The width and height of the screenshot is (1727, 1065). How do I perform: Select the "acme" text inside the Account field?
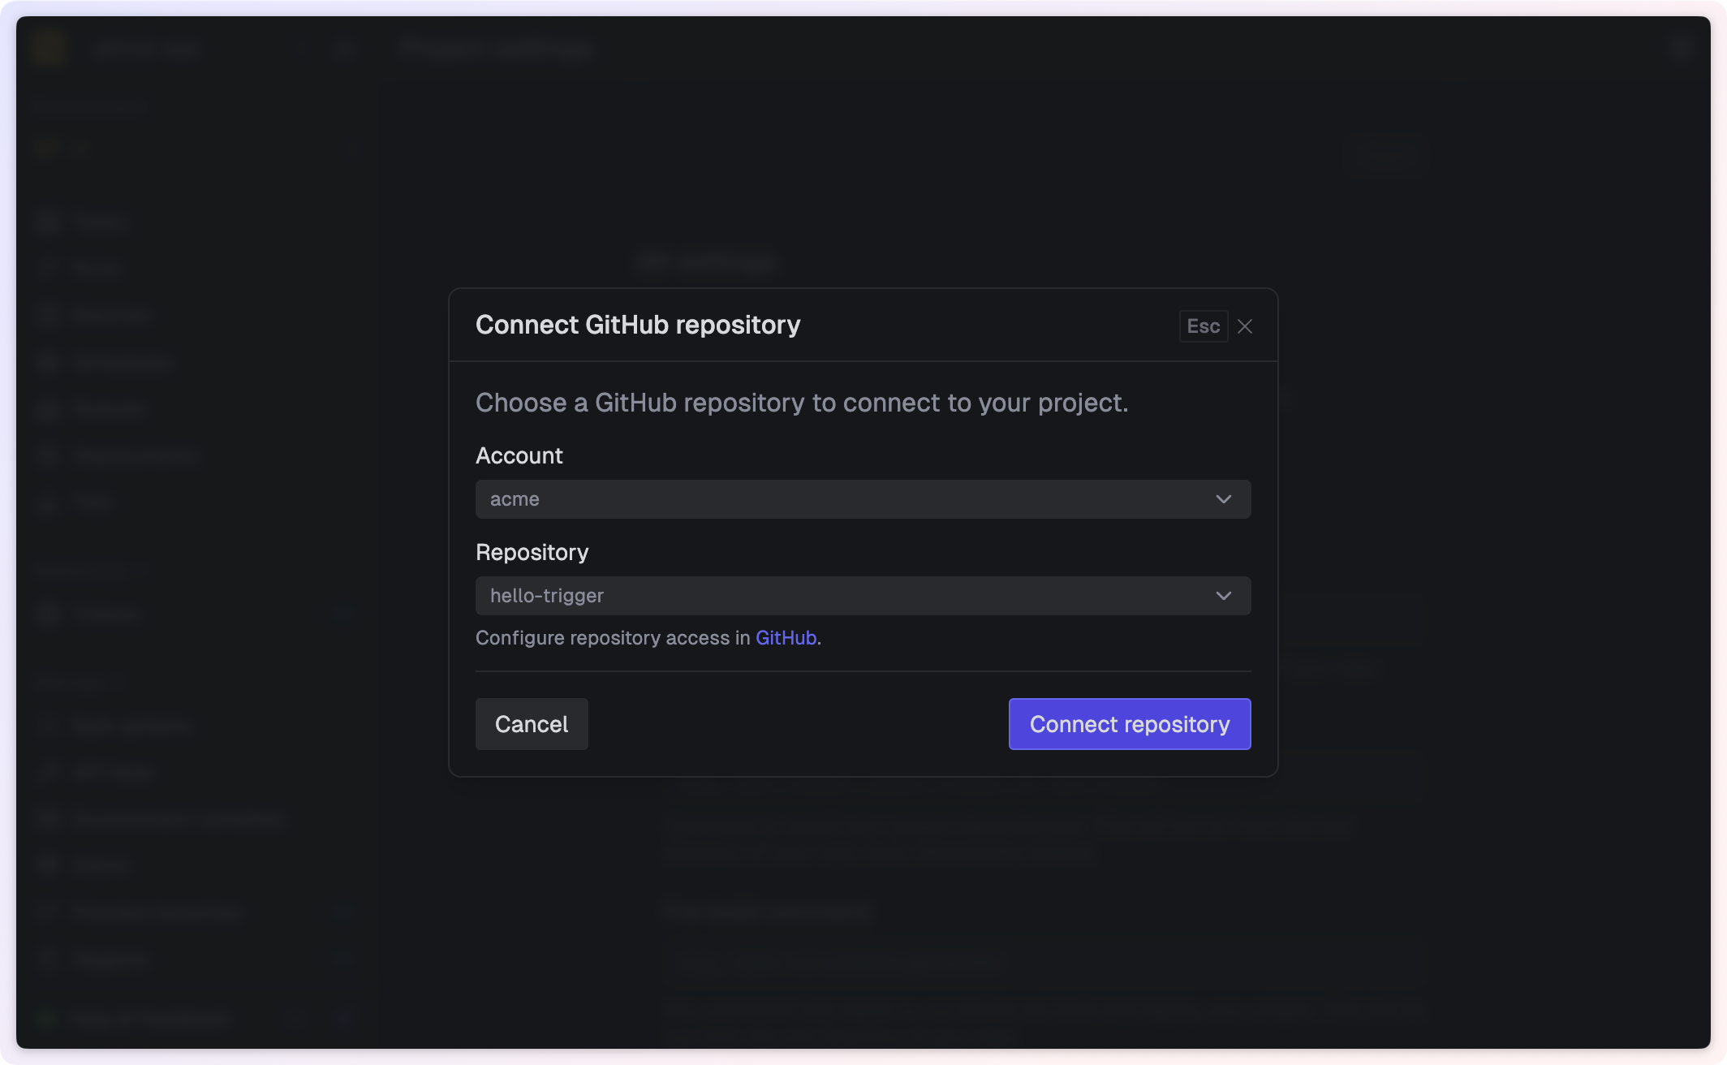515,499
